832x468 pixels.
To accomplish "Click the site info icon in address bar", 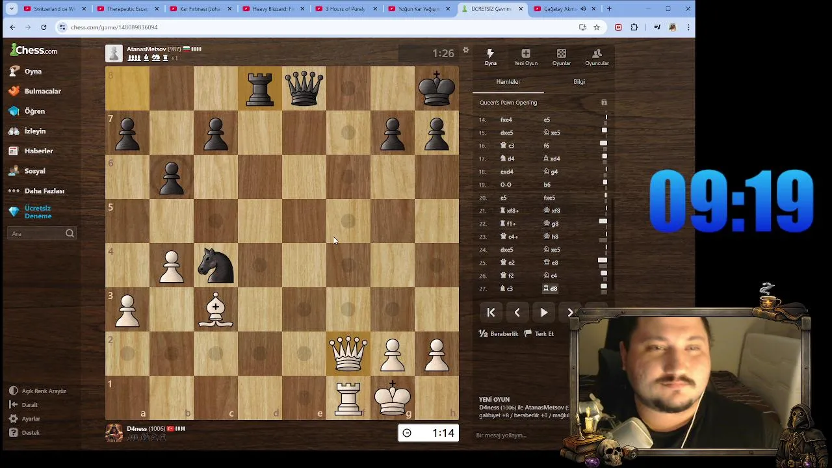I will (x=62, y=27).
